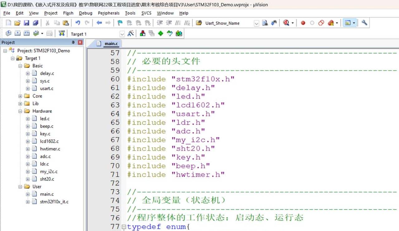Build the target using the Build icon
The height and width of the screenshot is (231, 399).
click(18, 33)
